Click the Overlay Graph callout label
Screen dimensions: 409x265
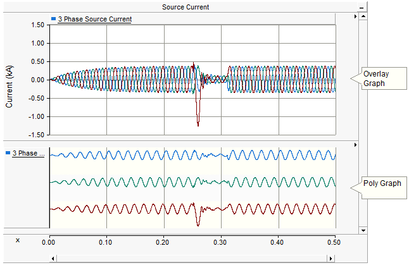379,78
